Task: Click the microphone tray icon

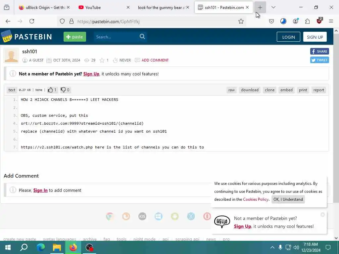Action: click(280, 247)
